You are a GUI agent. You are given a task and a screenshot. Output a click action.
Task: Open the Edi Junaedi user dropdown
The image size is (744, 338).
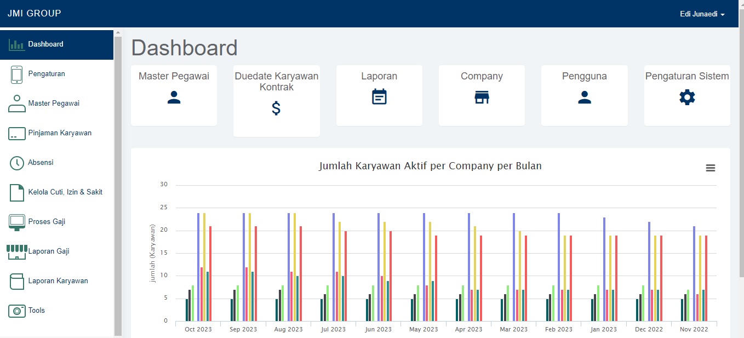(702, 14)
